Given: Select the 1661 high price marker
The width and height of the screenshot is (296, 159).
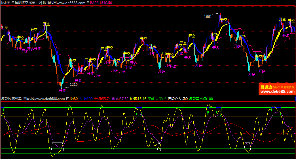Looking at the screenshot, I should coord(208,16).
